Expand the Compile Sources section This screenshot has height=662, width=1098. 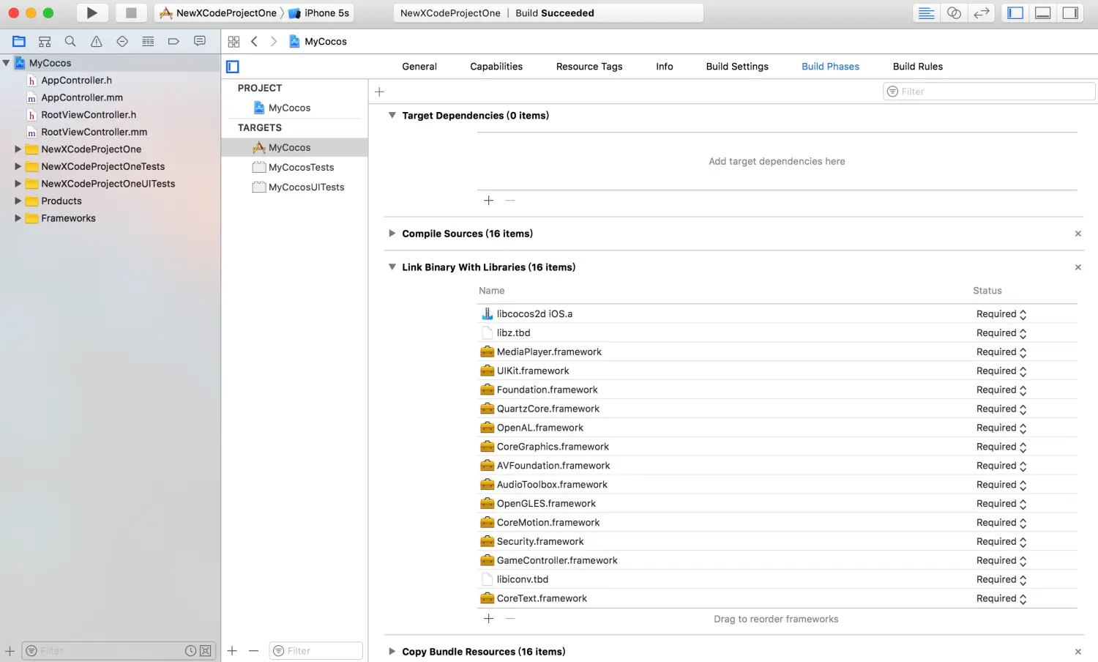point(392,234)
